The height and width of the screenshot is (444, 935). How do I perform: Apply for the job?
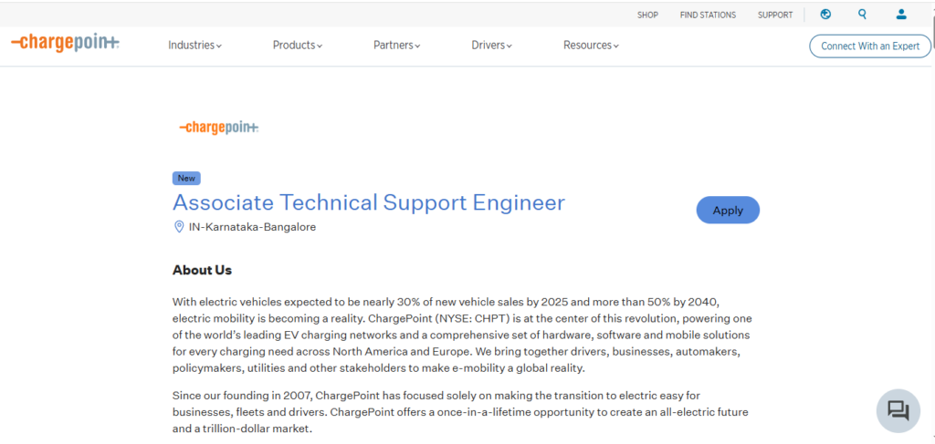tap(728, 210)
